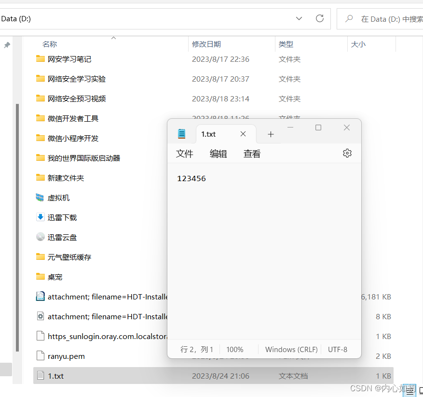Switch to details view icon at bottom-right
Screen dimensions: 423x397
[x=410, y=391]
